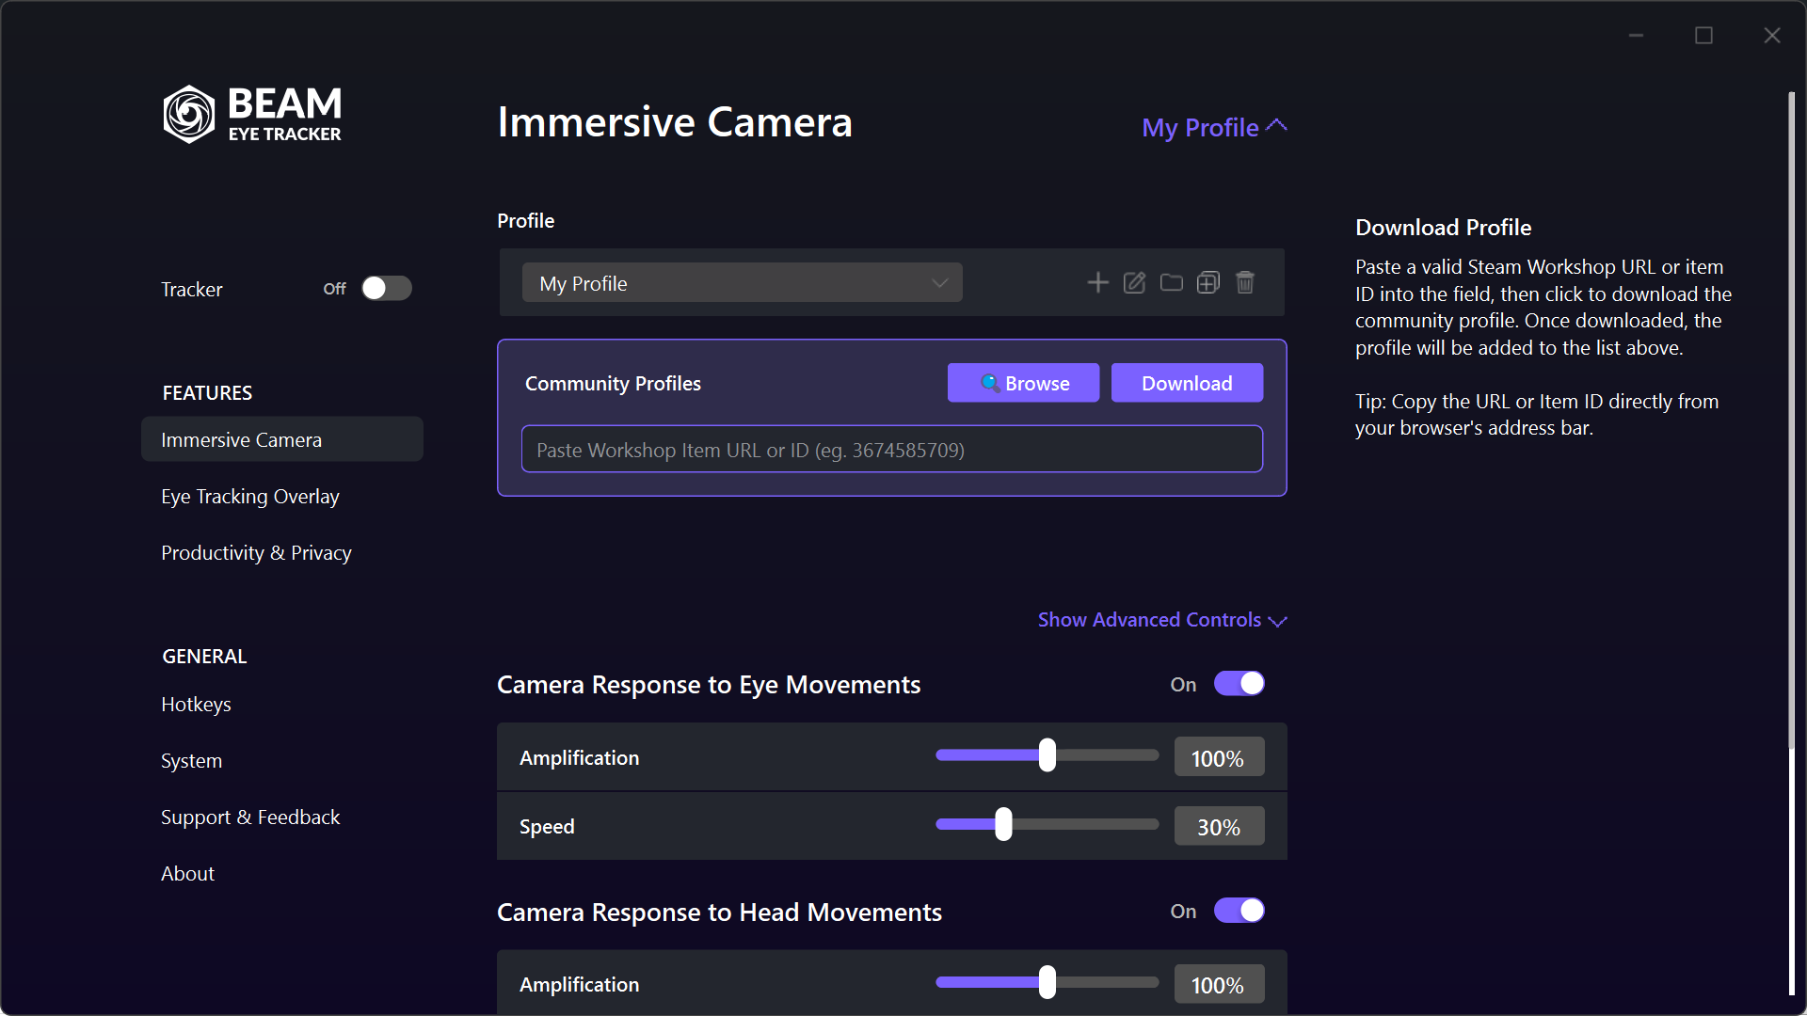
Task: Toggle the Tracker switch on
Action: point(387,289)
